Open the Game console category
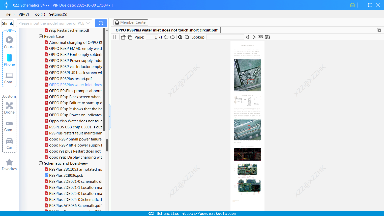This screenshot has width=384, height=216. [9, 126]
